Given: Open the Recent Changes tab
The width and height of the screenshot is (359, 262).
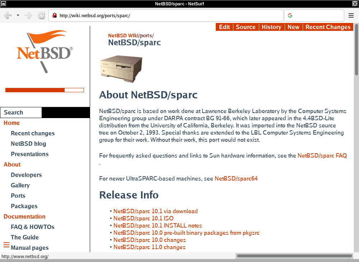Looking at the screenshot, I should (328, 27).
